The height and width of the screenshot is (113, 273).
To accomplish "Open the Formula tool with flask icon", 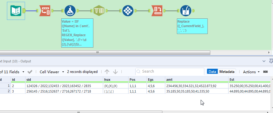I will (70, 11).
